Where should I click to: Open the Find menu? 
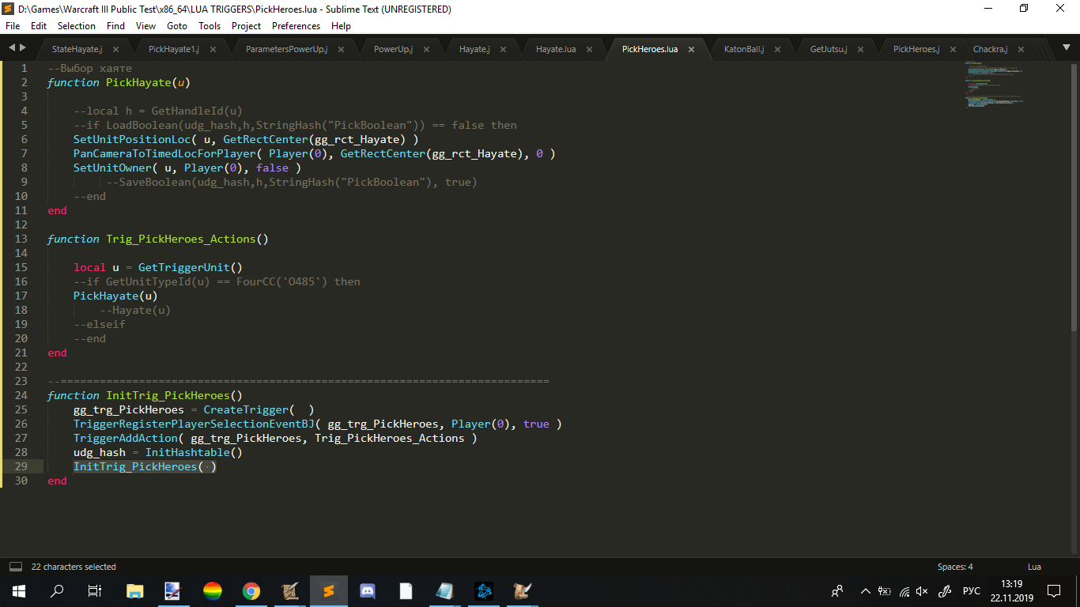point(115,26)
